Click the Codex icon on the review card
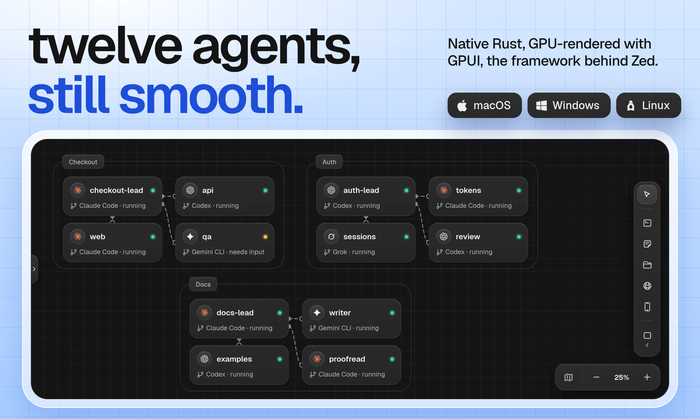 (444, 237)
